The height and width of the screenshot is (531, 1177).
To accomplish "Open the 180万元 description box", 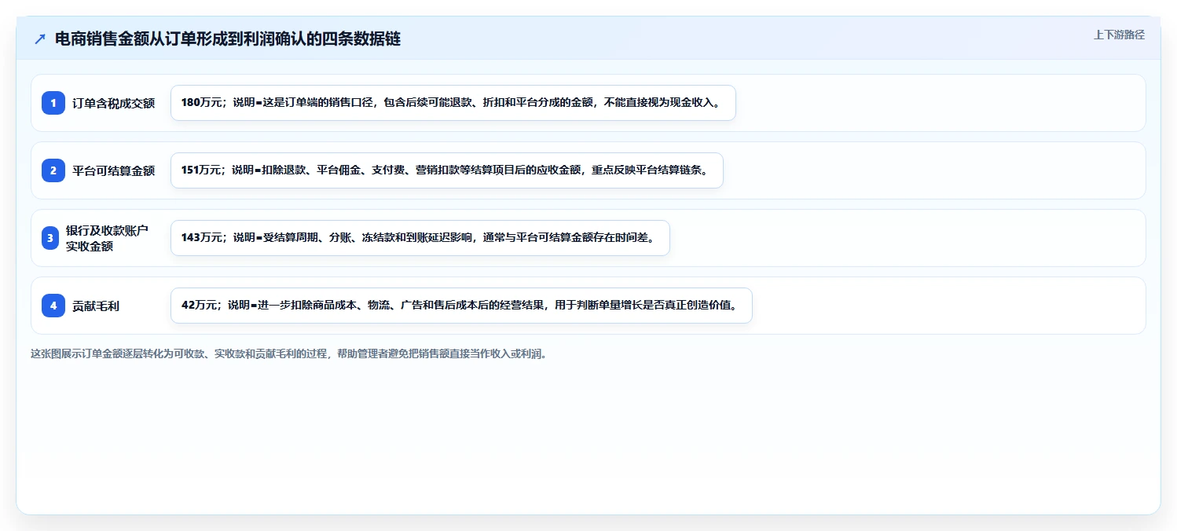I will coord(453,103).
